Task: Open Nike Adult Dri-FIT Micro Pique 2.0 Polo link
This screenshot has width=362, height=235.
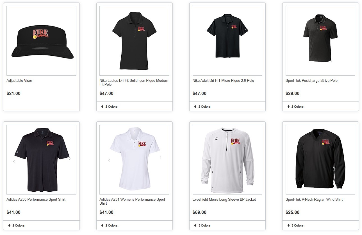Action: 223,81
